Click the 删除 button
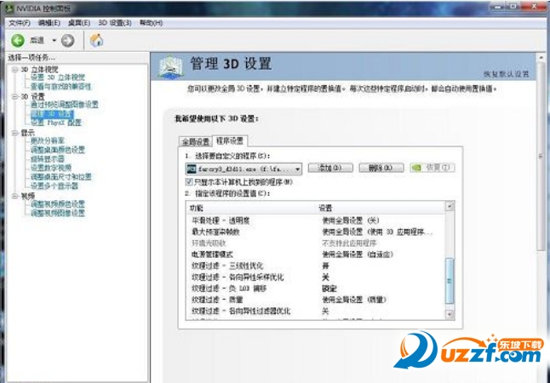The height and width of the screenshot is (383, 550). (381, 168)
